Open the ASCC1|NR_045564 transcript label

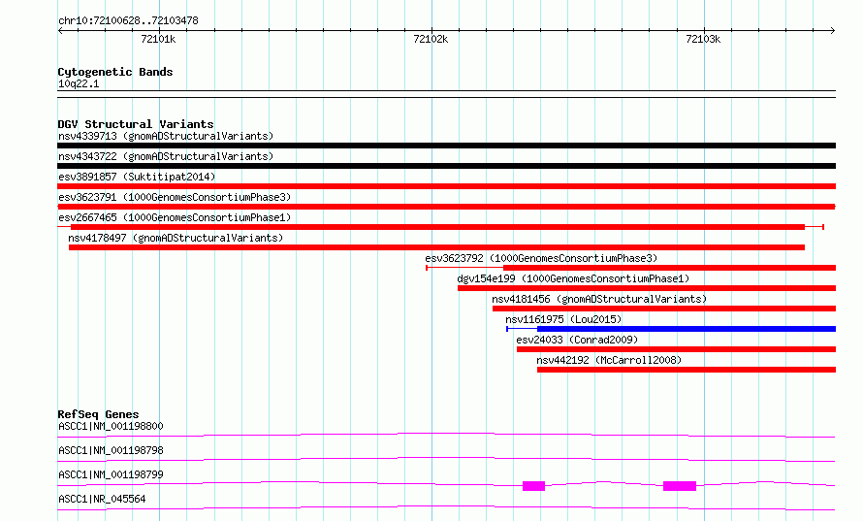coord(102,499)
